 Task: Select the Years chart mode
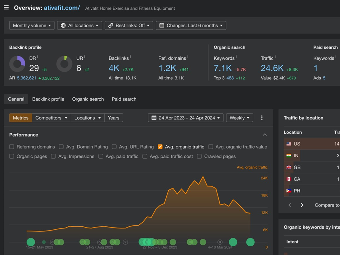(x=114, y=118)
